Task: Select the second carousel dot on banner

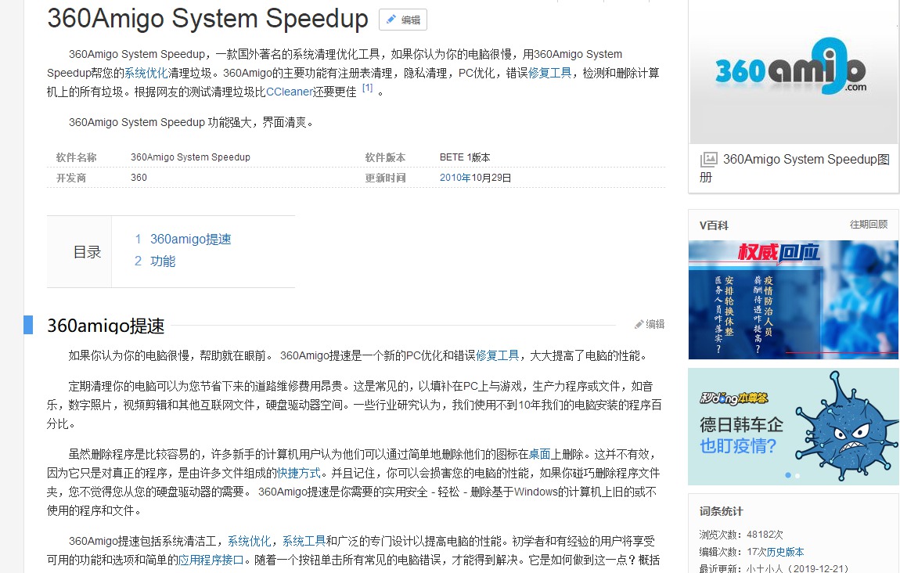Action: pos(797,475)
